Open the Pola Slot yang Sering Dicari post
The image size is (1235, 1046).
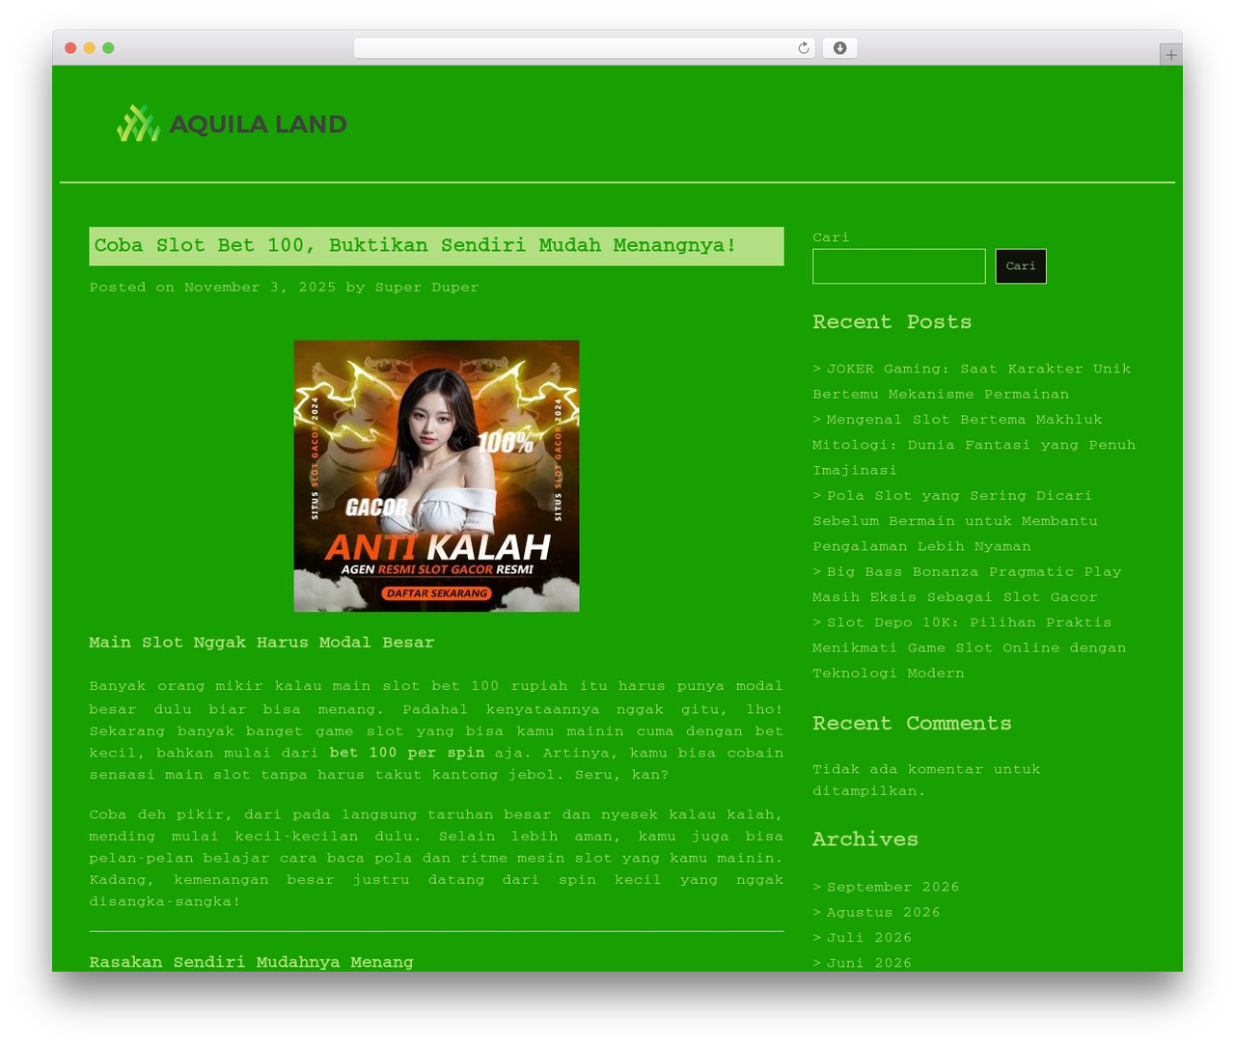click(955, 521)
